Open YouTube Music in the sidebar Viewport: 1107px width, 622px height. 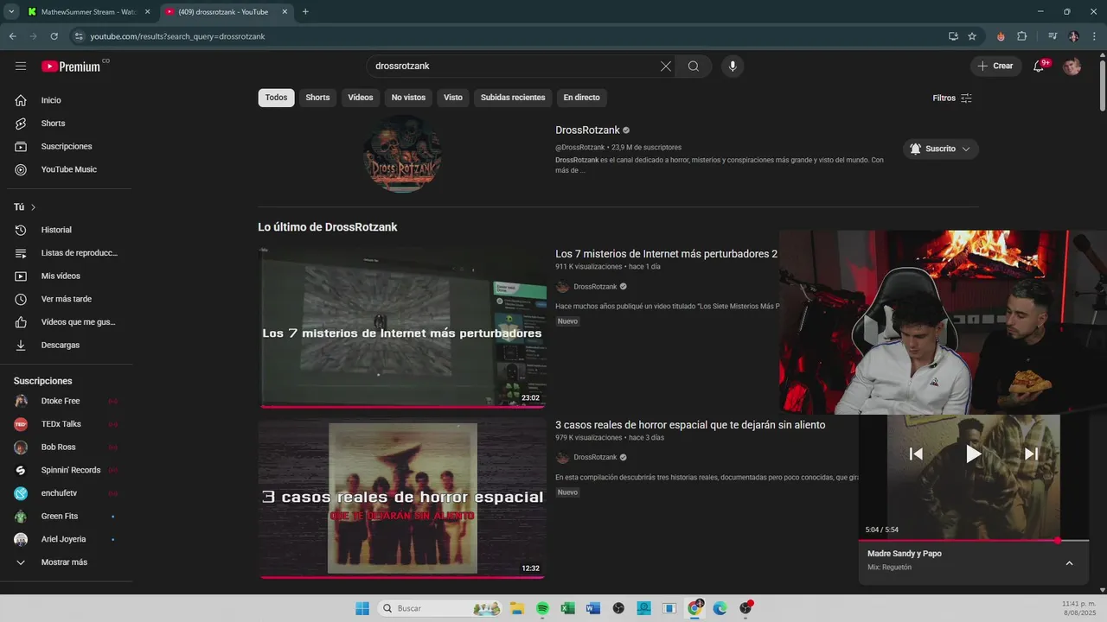pos(69,169)
